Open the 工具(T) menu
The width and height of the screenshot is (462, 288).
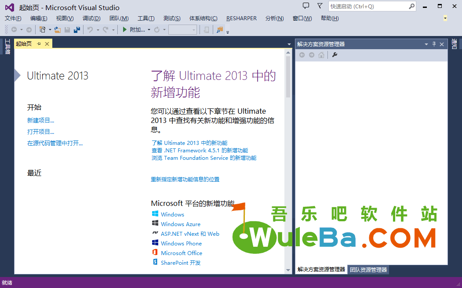(x=146, y=18)
